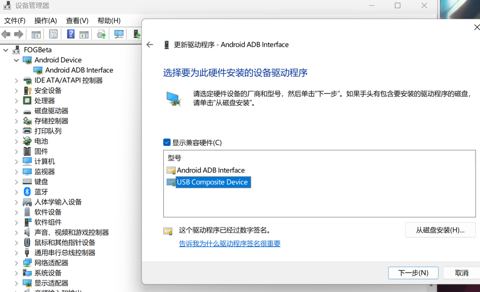480x292 pixels.
Task: Click the 打印队列 printer icon in tree
Action: tap(27, 131)
